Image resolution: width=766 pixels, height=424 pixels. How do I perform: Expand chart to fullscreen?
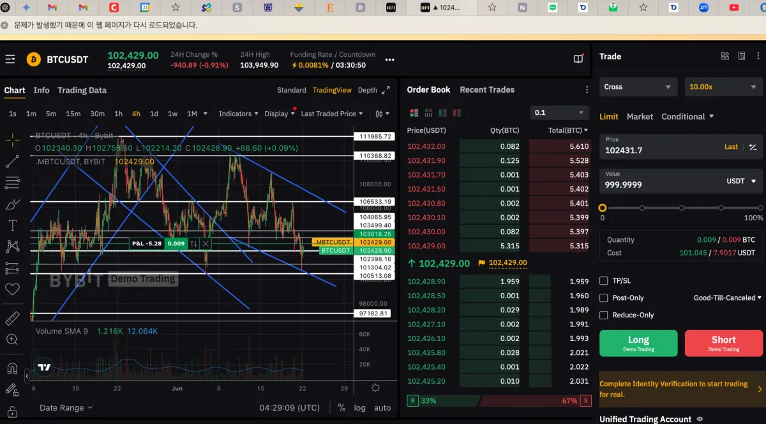tap(386, 91)
